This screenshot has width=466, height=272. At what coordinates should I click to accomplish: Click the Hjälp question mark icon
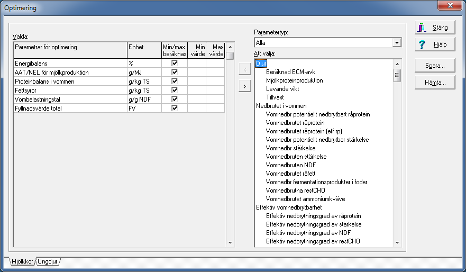pos(422,44)
